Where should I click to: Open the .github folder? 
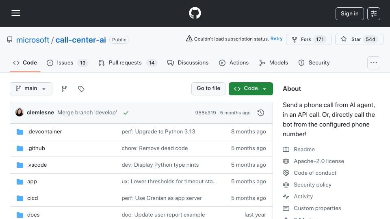(x=36, y=148)
